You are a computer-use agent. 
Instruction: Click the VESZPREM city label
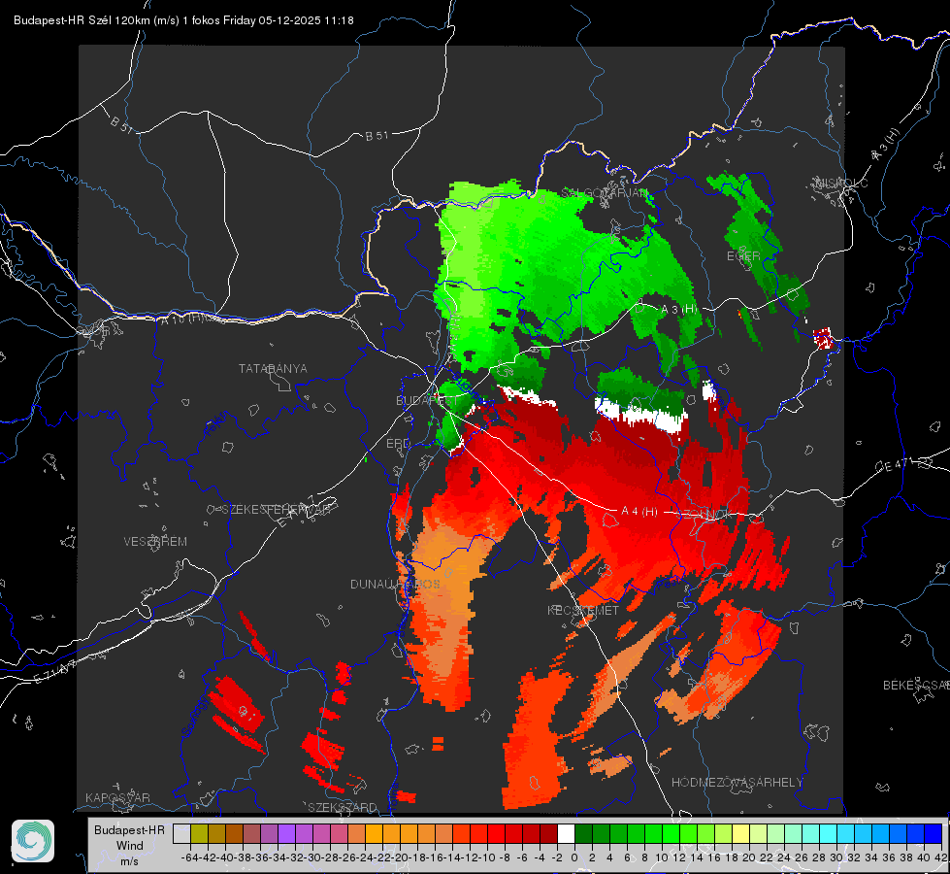coord(155,541)
